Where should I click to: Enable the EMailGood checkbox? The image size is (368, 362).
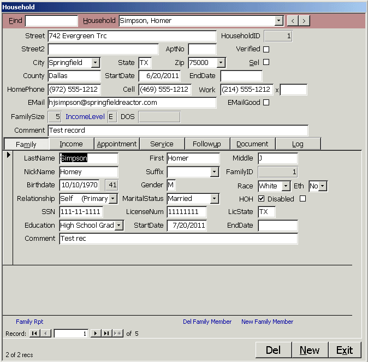click(266, 102)
